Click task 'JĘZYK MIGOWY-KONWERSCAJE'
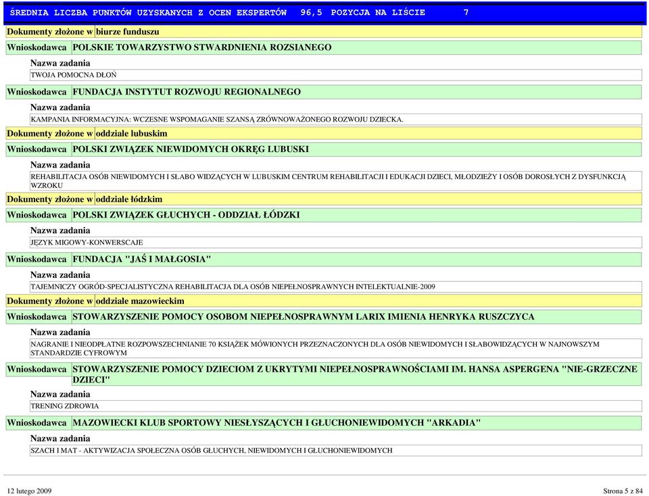This screenshot has height=496, width=649. pos(87,243)
